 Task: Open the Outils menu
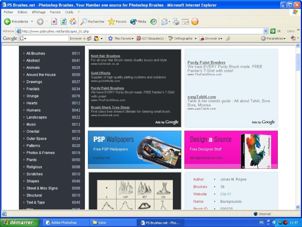tap(69, 12)
